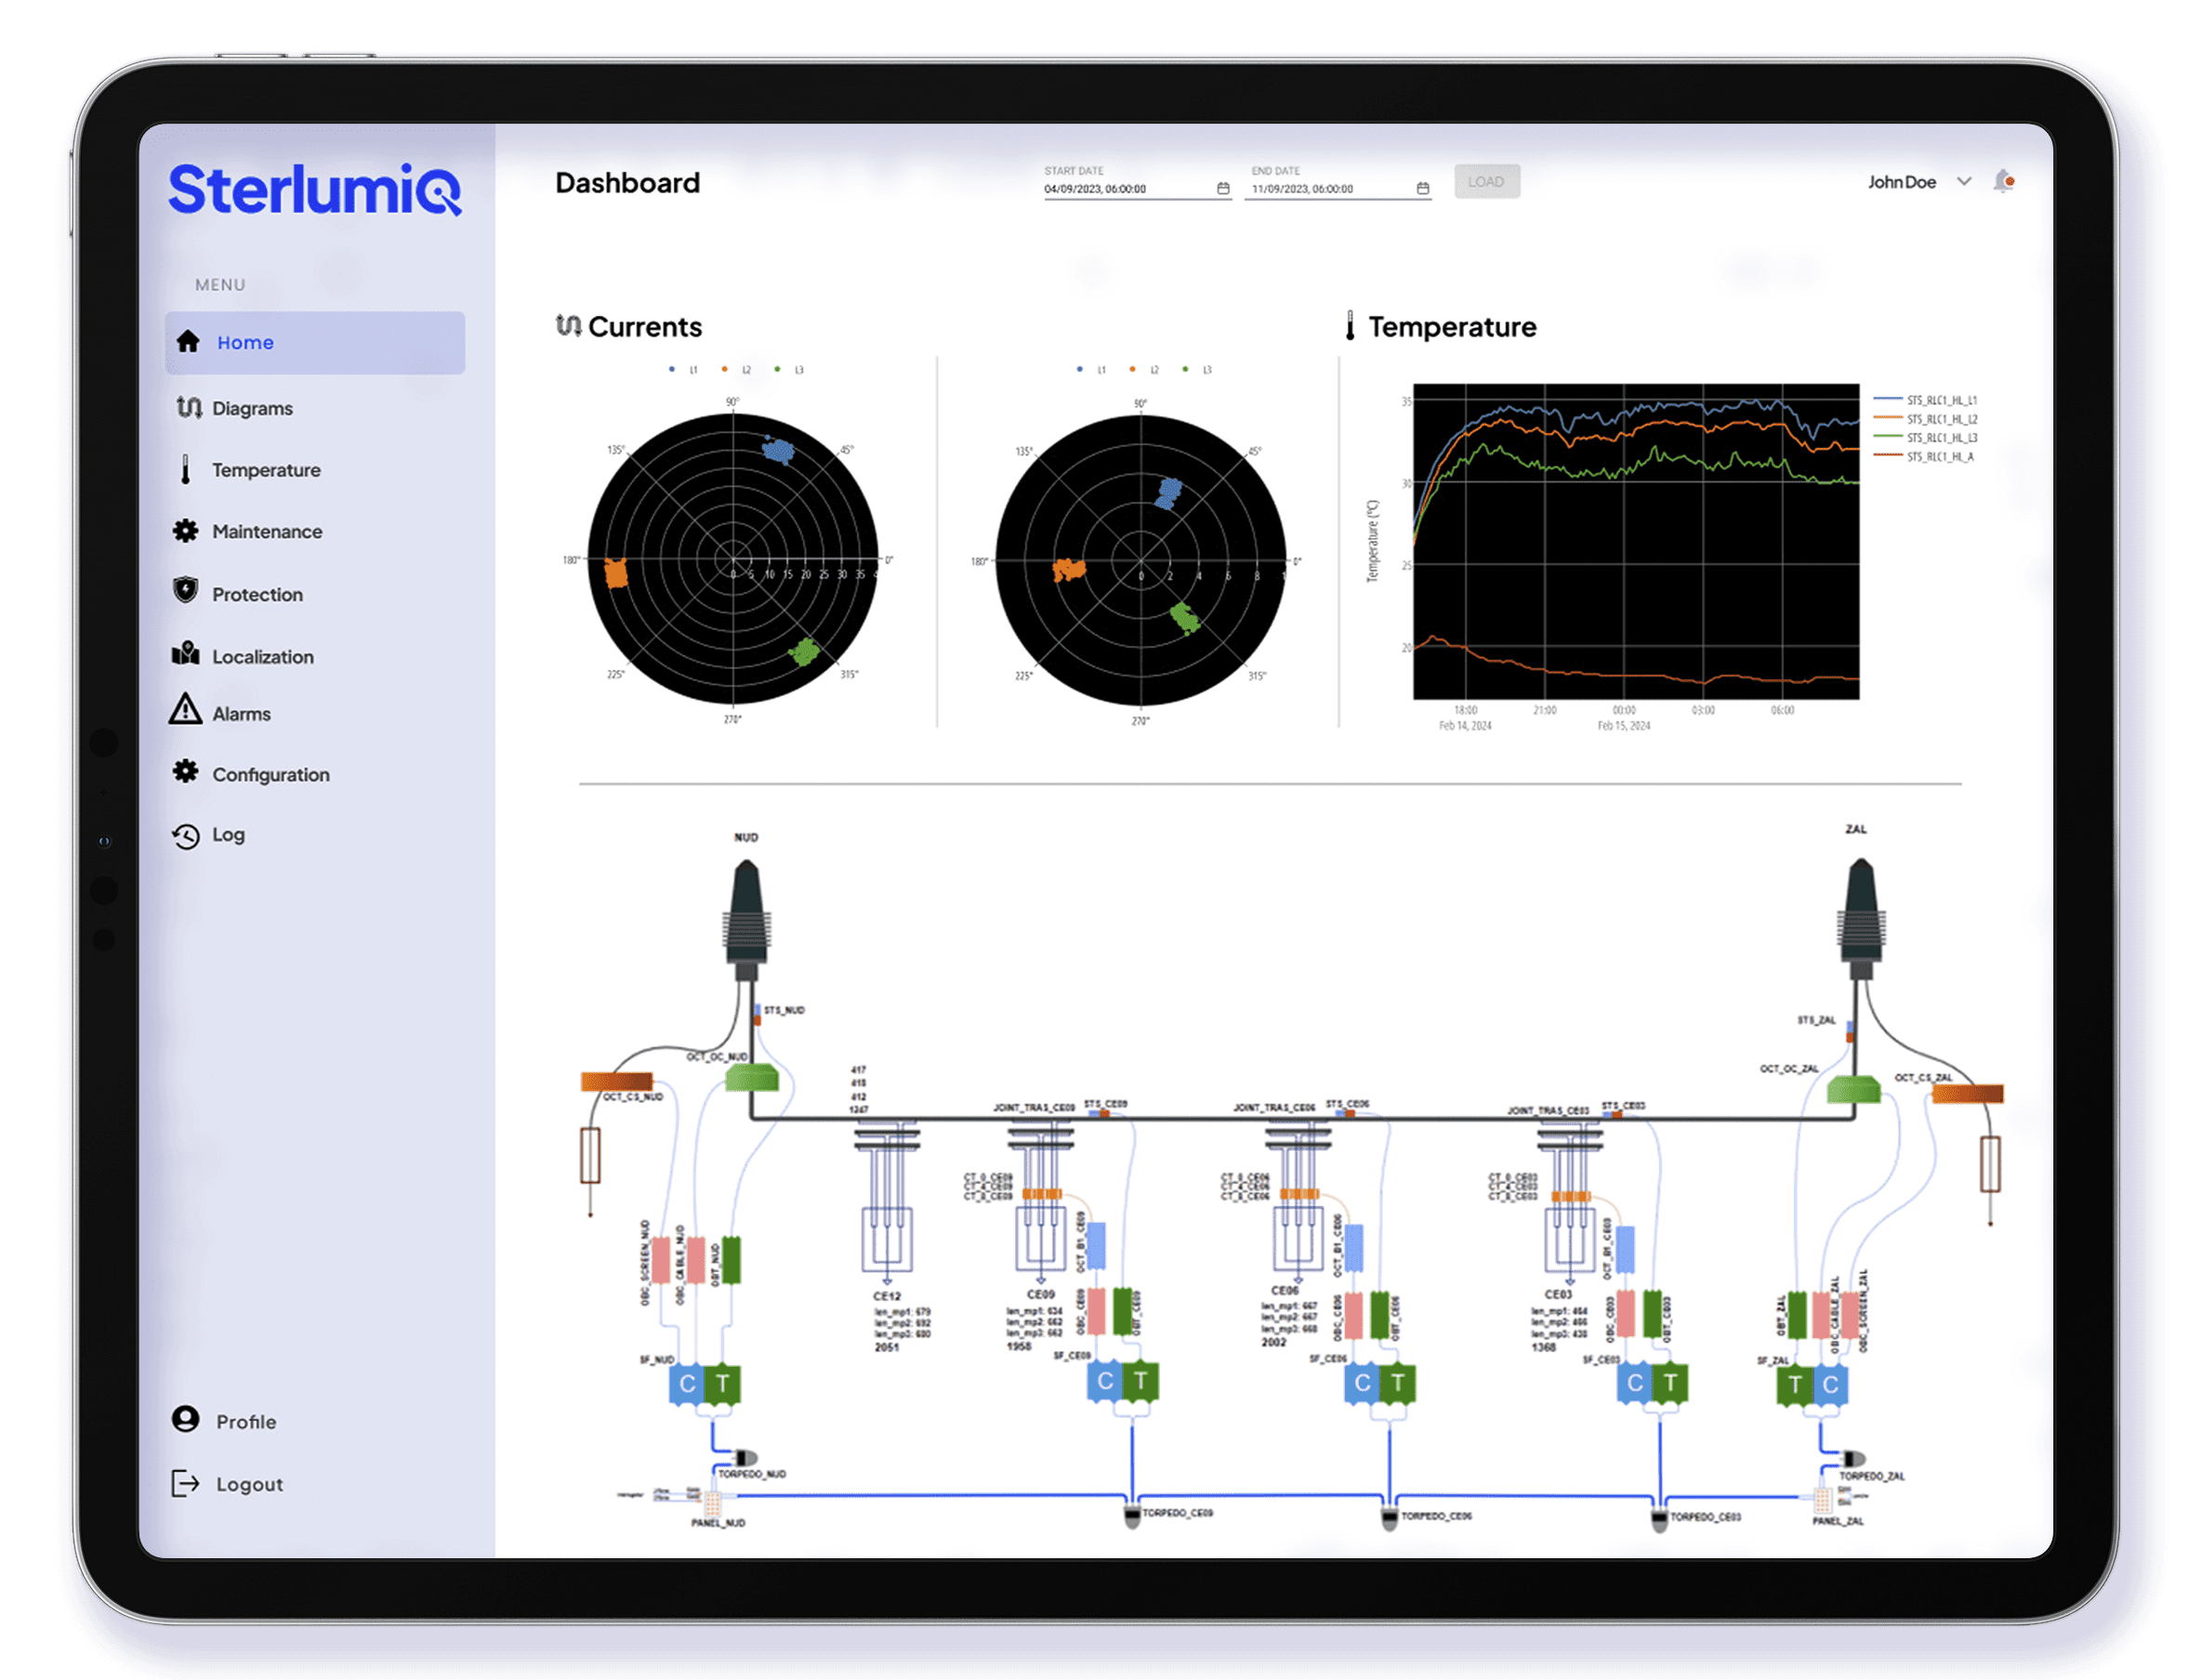Click the Protection shield icon

pyautogui.click(x=185, y=591)
